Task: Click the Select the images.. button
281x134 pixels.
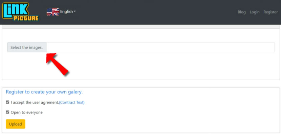Action: (x=27, y=47)
